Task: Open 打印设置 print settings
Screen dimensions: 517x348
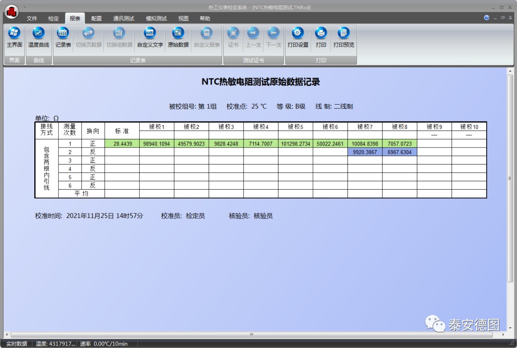Action: coord(298,38)
